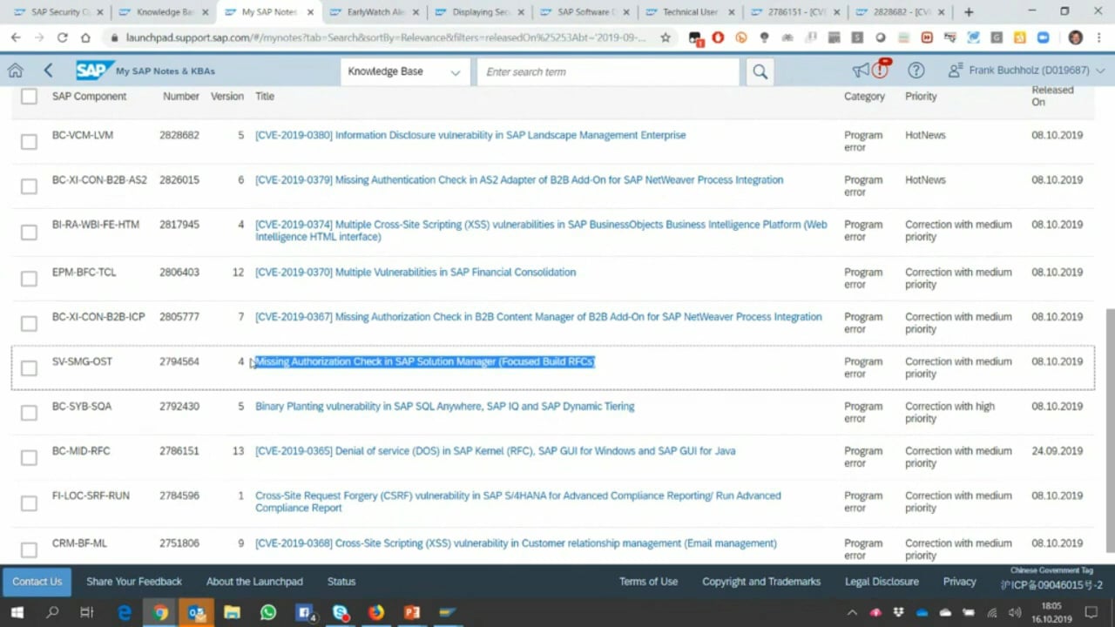The image size is (1115, 627).
Task: Click the Priority column header
Action: click(921, 97)
